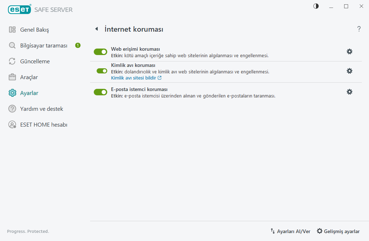This screenshot has height=241, width=369.
Task: Toggle E-posta istemci koruması off
Action: pyautogui.click(x=101, y=92)
